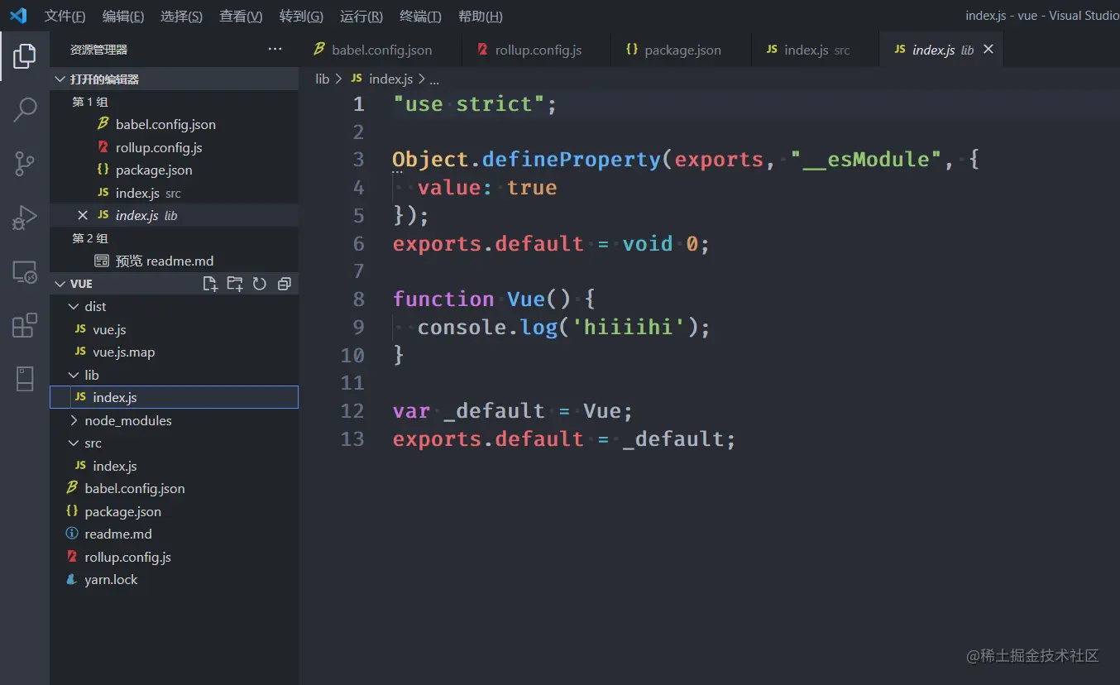The height and width of the screenshot is (685, 1120).
Task: Click the console.log('hiiiihi') line
Action: (x=563, y=328)
